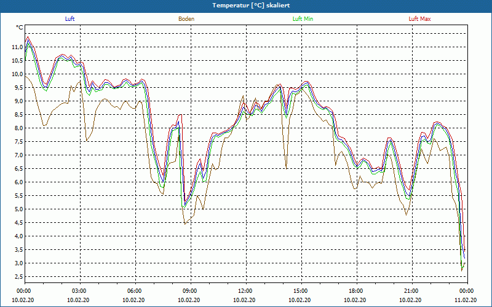This screenshot has height=307, width=492.
Task: Click the 7,5 y-axis value
Action: tap(18, 142)
